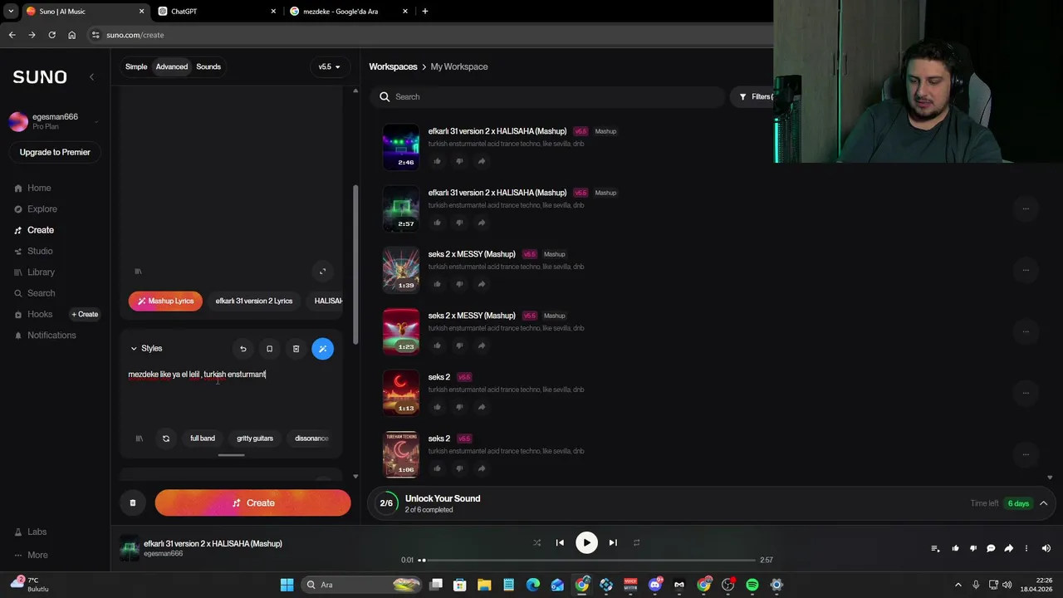1063x598 pixels.
Task: Open more options in player bar
Action: (1026, 548)
